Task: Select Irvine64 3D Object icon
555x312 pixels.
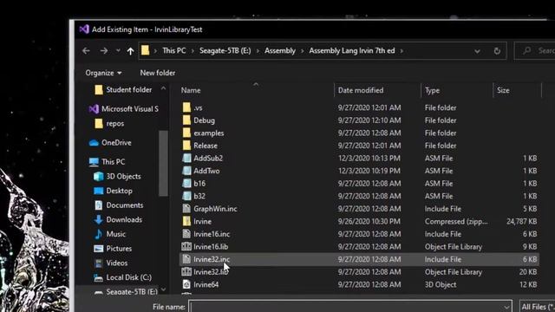Action: [x=186, y=284]
